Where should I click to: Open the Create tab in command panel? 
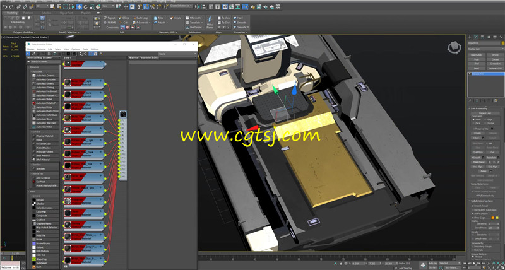pyautogui.click(x=470, y=37)
